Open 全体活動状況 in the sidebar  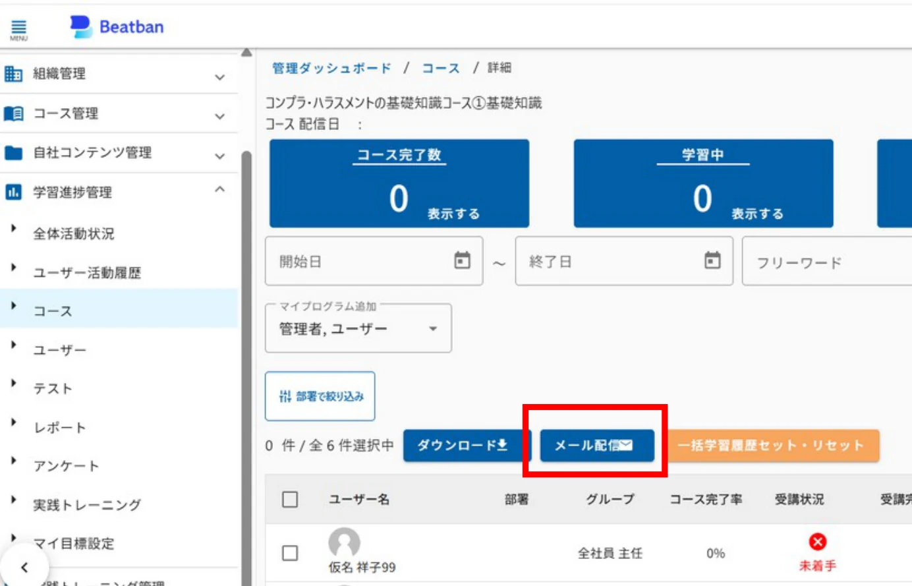74,233
